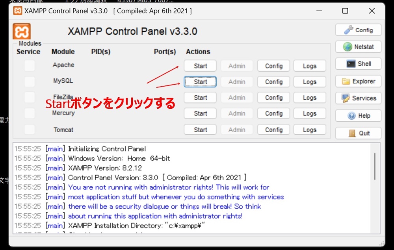Screen dimensions: 394x250
Task: Maximize the XAMPP Control Panel window
Action: (x=345, y=11)
